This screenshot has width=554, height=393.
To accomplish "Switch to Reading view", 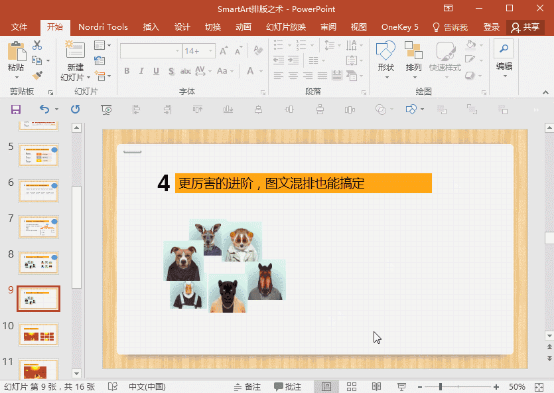I will point(376,387).
